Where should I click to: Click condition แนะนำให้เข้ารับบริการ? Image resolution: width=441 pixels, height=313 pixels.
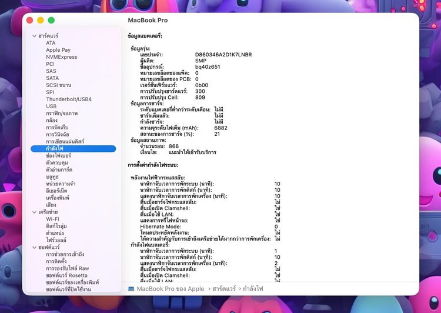click(192, 152)
